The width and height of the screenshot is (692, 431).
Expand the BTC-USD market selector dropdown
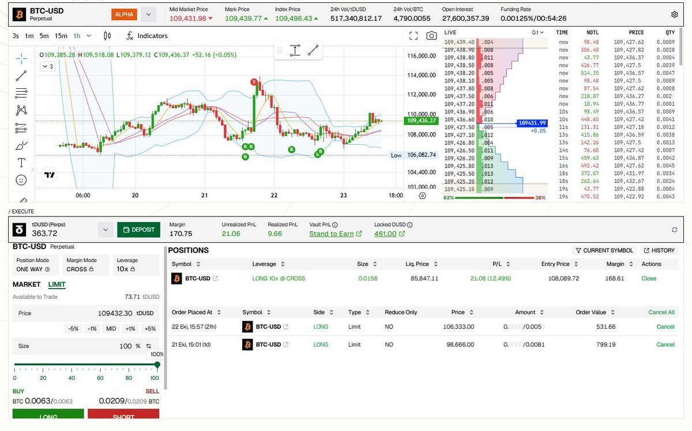tap(149, 14)
